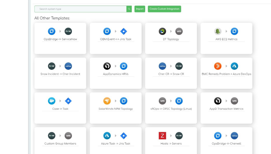Open vROps -> OPSC Topology (Linux) label
The width and height of the screenshot is (271, 154).
(171, 109)
